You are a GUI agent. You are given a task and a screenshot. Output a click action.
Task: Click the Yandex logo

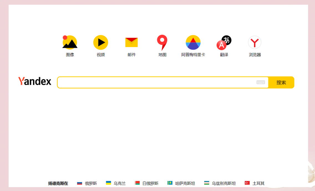click(x=35, y=81)
